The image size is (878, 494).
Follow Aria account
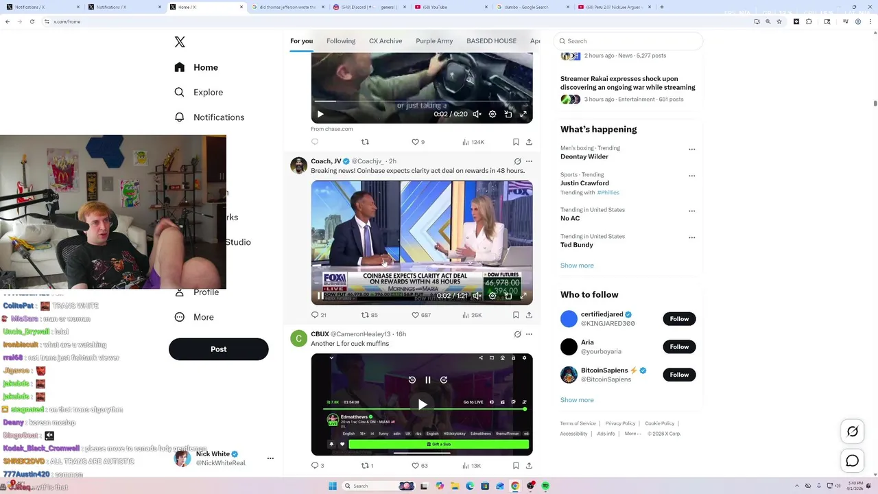click(x=679, y=347)
